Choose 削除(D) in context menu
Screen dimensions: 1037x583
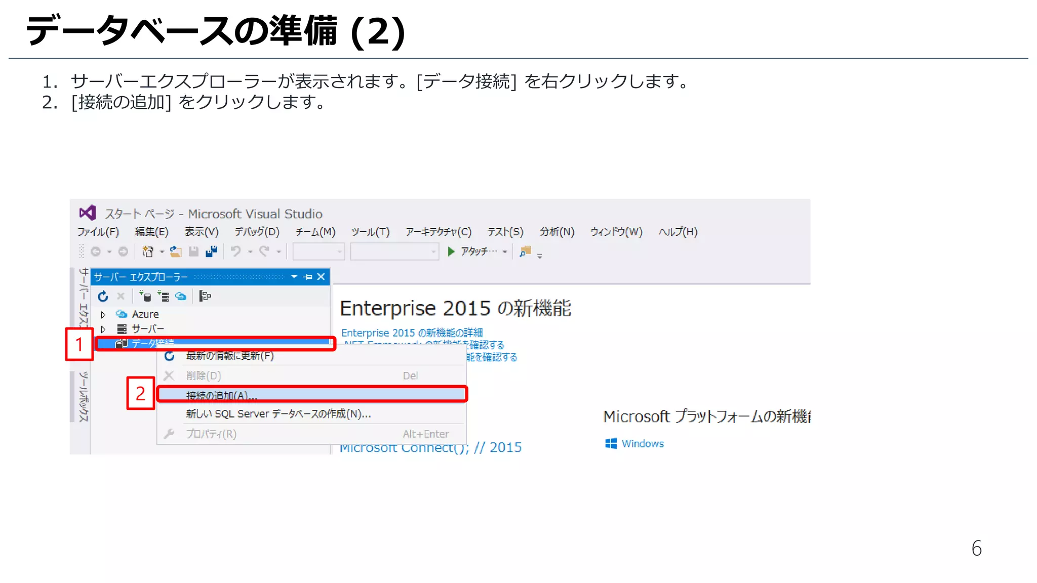(x=311, y=376)
